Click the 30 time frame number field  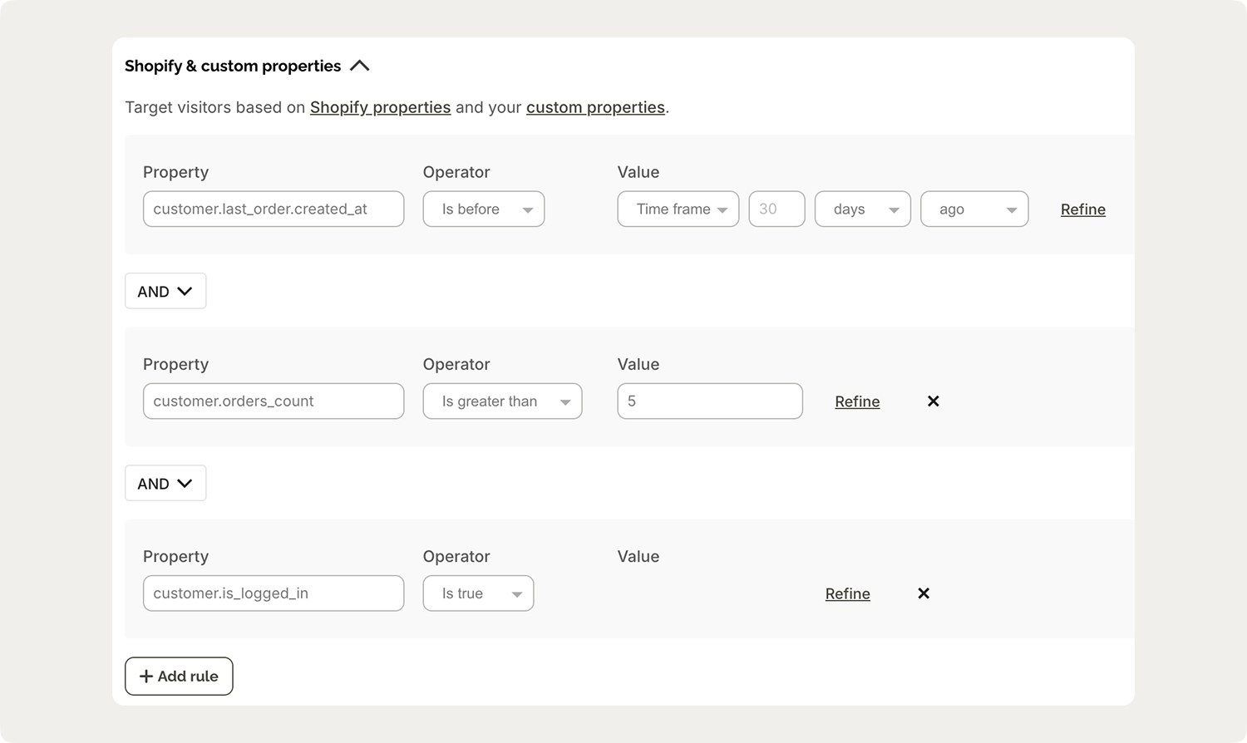[776, 209]
